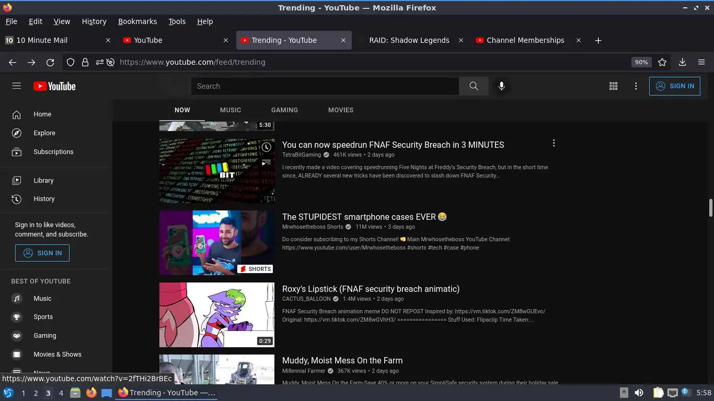Click the STUPIDEST smartphone cases Shorts thumbnail
The image size is (714, 401).
pos(217,243)
